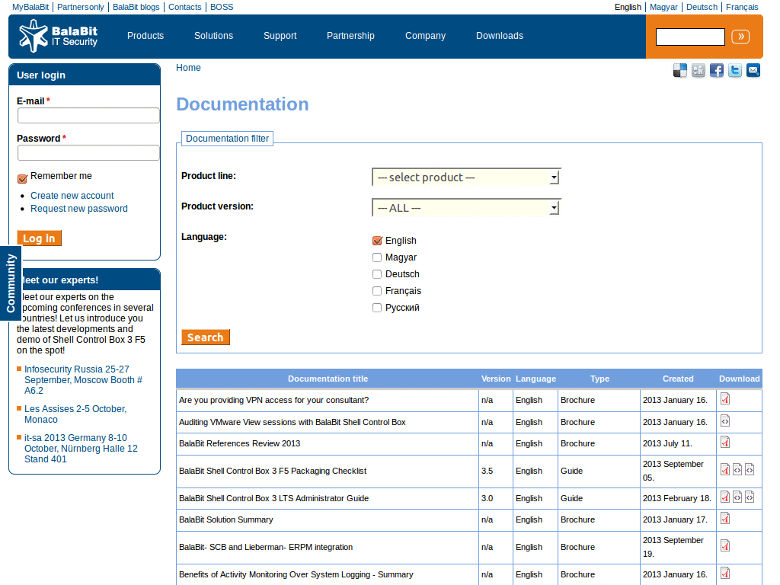The image size is (780, 585).
Task: Uncheck English language filter
Action: pos(377,241)
